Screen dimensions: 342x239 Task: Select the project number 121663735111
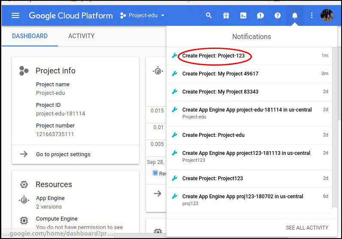55,134
